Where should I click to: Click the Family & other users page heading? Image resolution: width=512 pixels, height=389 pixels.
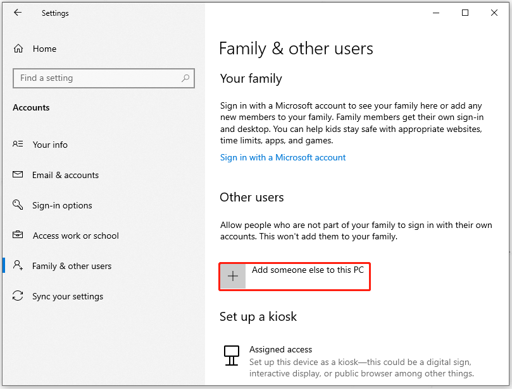296,49
